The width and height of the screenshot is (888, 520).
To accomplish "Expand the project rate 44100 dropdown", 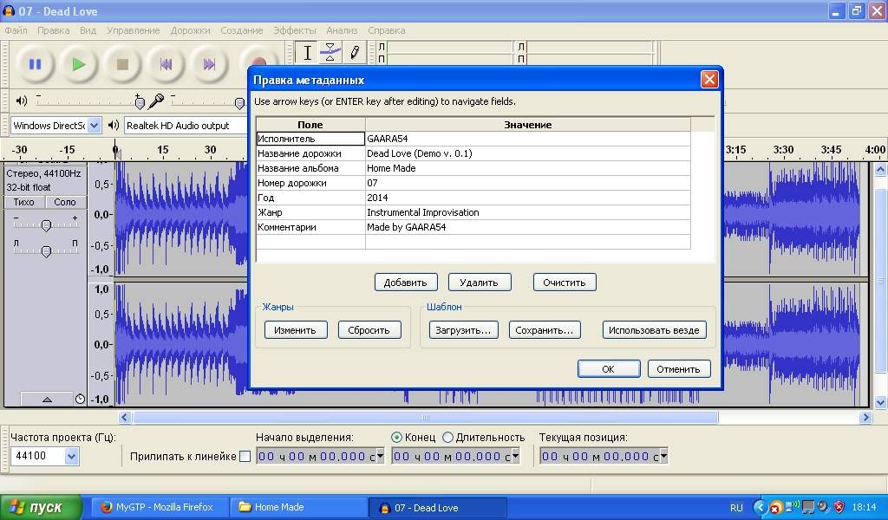I will (x=71, y=456).
